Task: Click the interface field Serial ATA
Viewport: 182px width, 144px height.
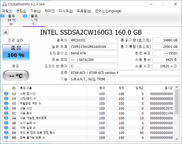Action: pos(94,53)
